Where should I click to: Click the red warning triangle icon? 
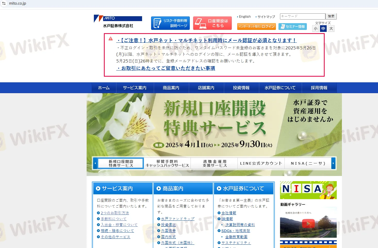(111, 39)
